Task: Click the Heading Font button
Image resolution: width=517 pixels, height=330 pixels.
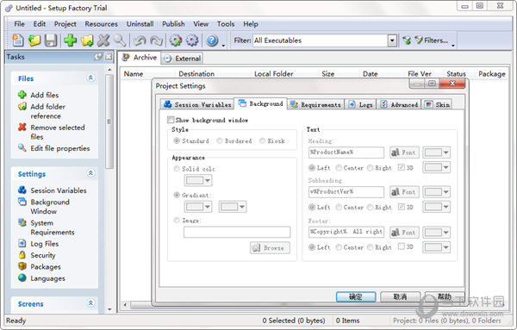Action: (404, 153)
